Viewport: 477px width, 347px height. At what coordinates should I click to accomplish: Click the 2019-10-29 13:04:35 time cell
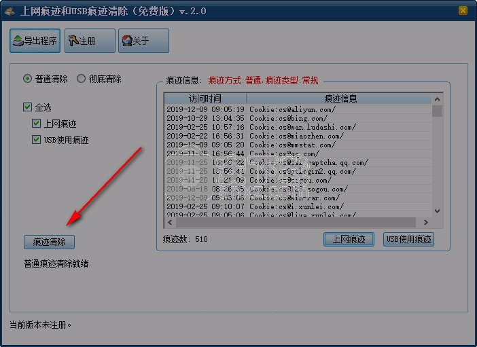(x=205, y=118)
